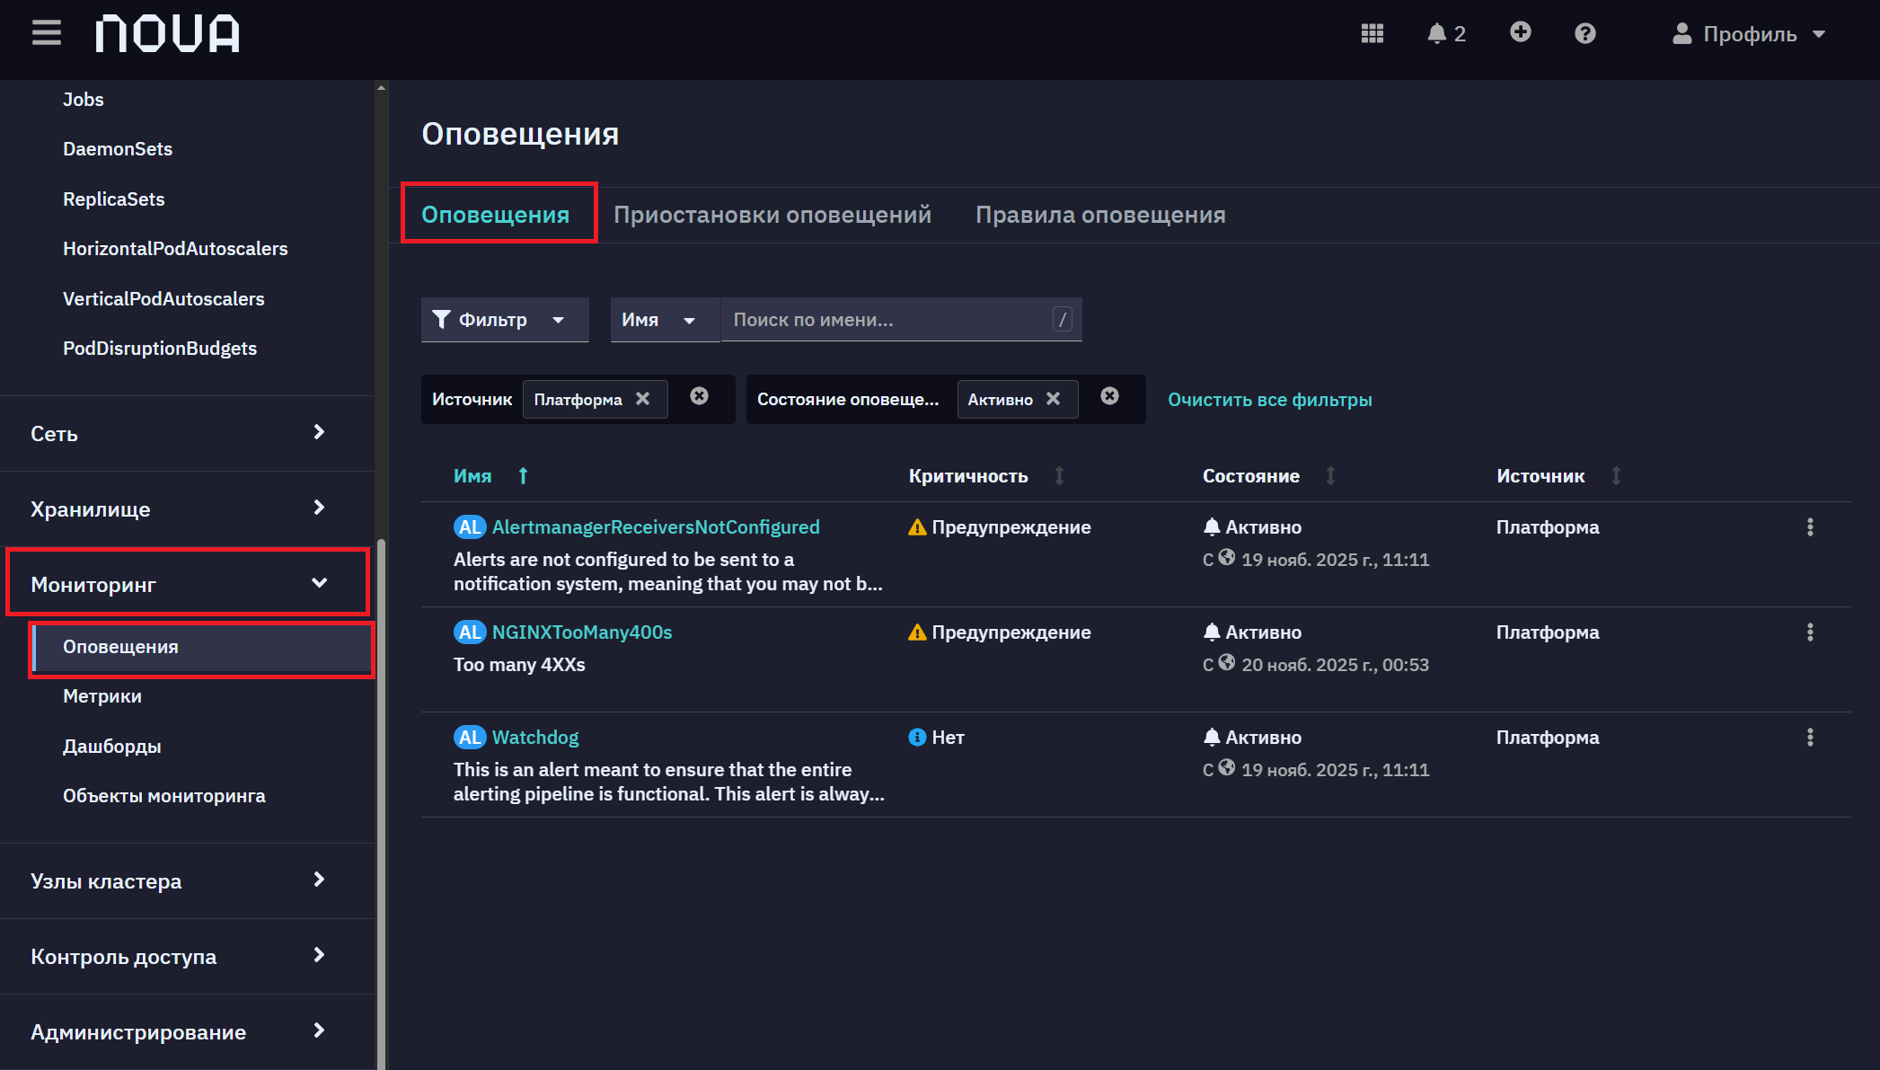The height and width of the screenshot is (1070, 1880).
Task: Open the Имя search-type dropdown
Action: [665, 320]
